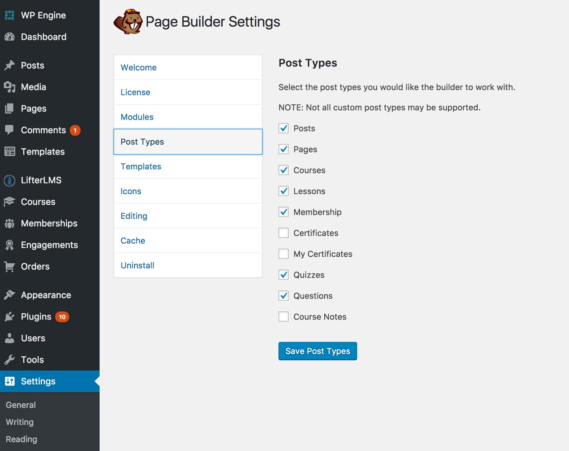
Task: Open the Appearance menu
Action: 46,295
